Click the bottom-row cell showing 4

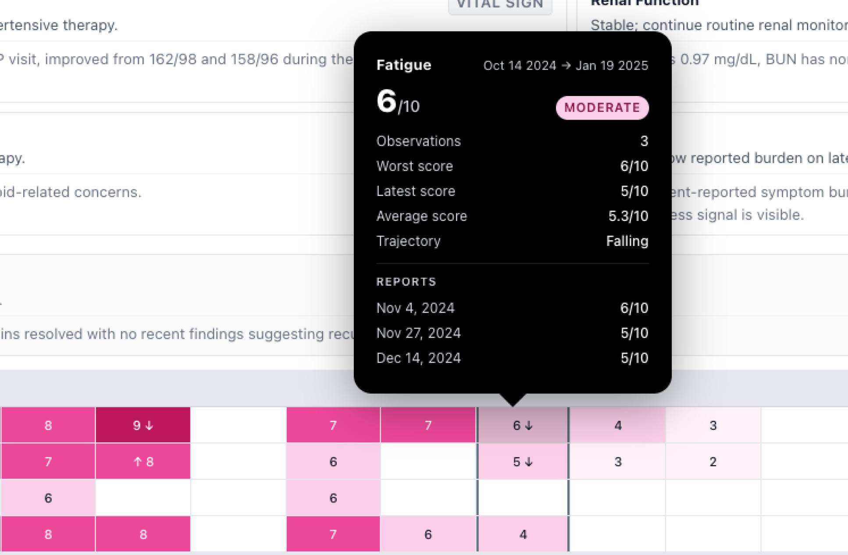coord(523,534)
